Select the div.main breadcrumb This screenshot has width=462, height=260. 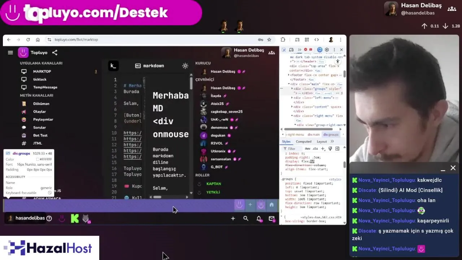tap(313, 135)
